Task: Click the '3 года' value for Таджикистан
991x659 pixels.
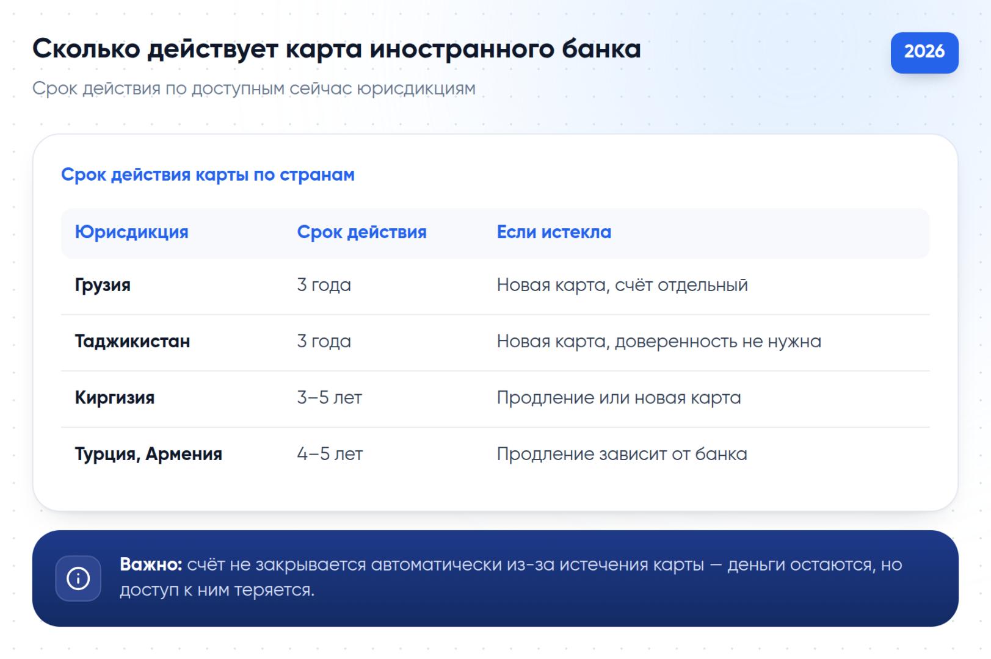Action: [324, 342]
